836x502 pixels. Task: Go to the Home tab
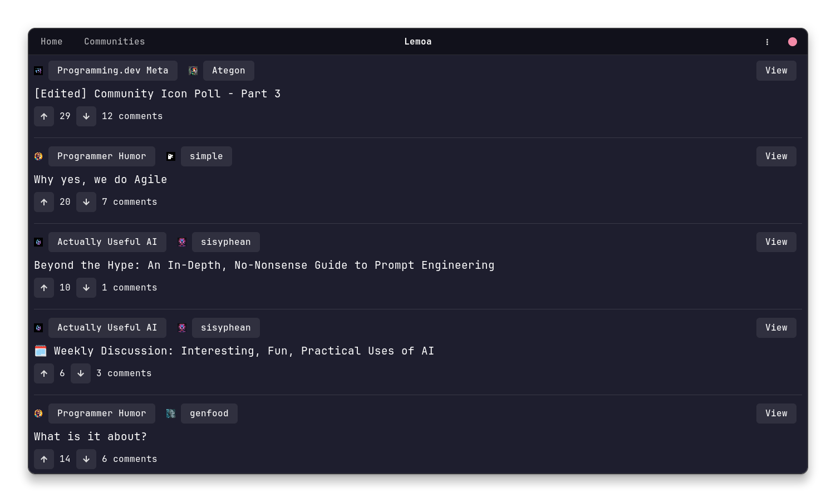[x=52, y=42]
